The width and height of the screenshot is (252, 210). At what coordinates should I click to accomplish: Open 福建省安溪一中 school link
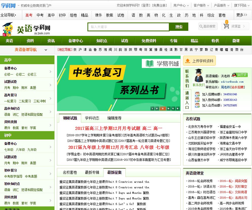[x=230, y=127]
